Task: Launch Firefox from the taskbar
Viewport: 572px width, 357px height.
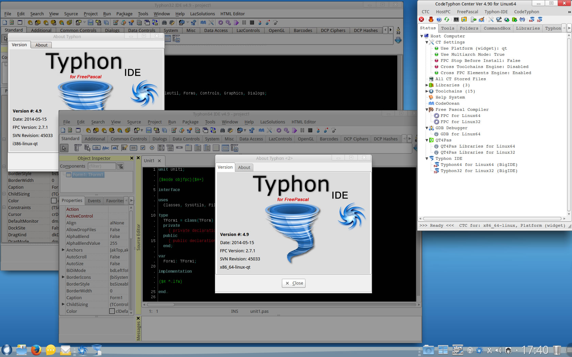Action: click(x=36, y=350)
